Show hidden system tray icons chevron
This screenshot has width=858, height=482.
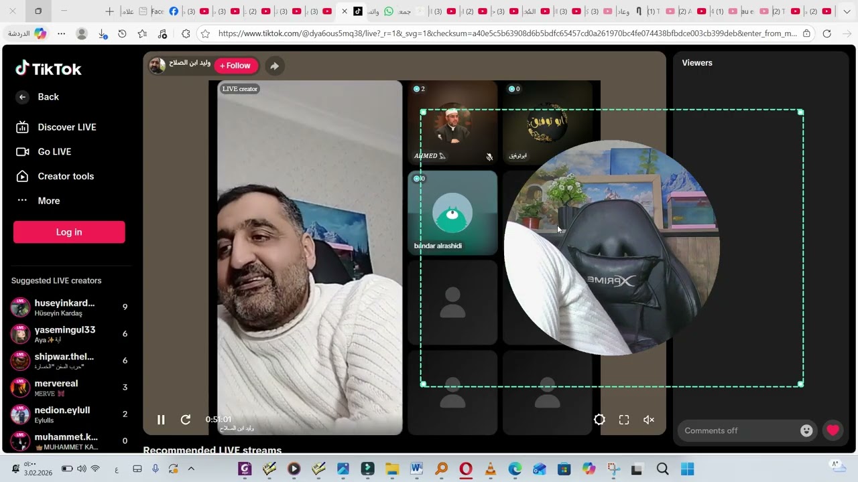pos(191,469)
